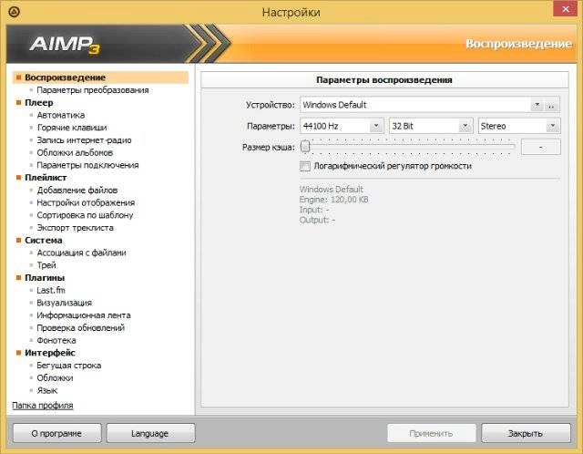Open Проверка обновлений settings
The width and height of the screenshot is (583, 454).
tap(81, 328)
